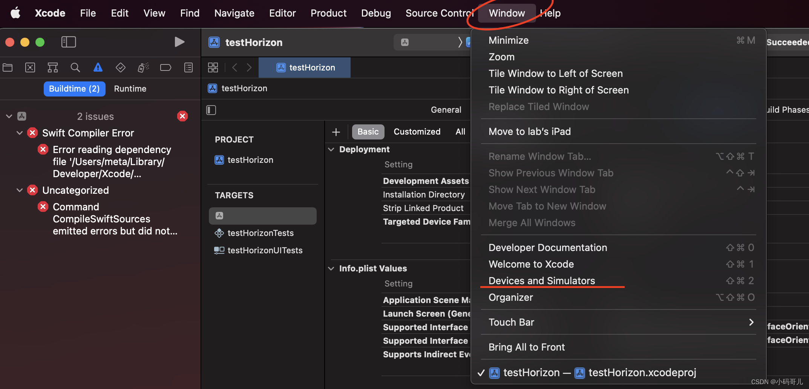Show Basic build settings
809x389 pixels.
coord(368,132)
